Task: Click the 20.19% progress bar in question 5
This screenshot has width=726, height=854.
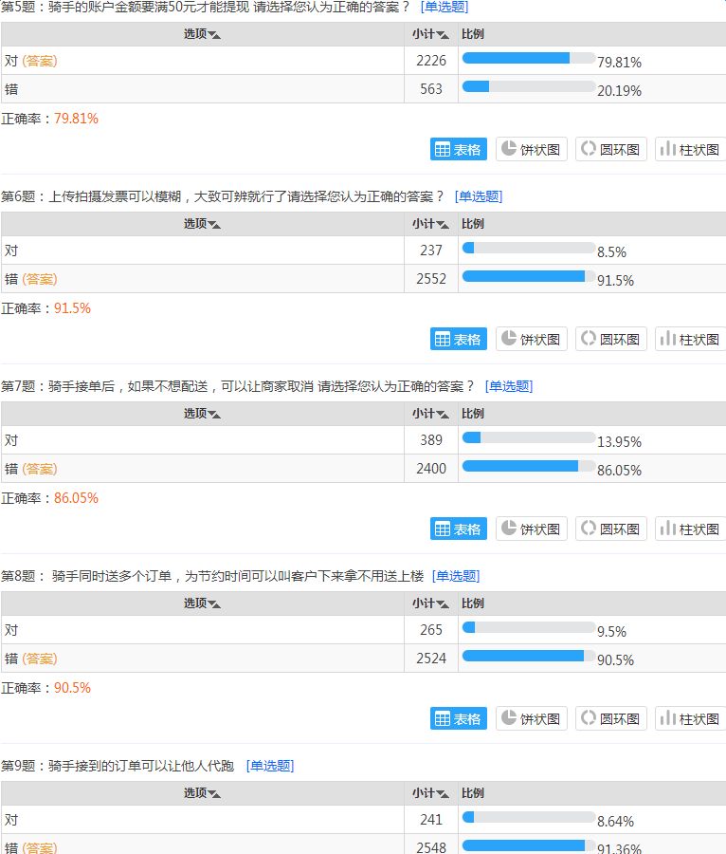Action: pos(529,86)
